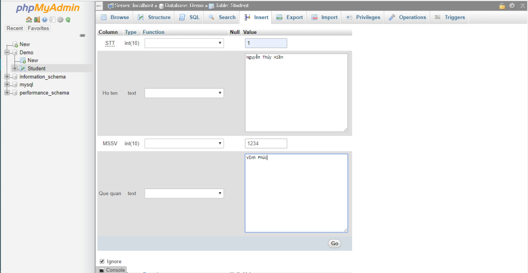
Task: Open the Triggers tab
Action: 450,18
